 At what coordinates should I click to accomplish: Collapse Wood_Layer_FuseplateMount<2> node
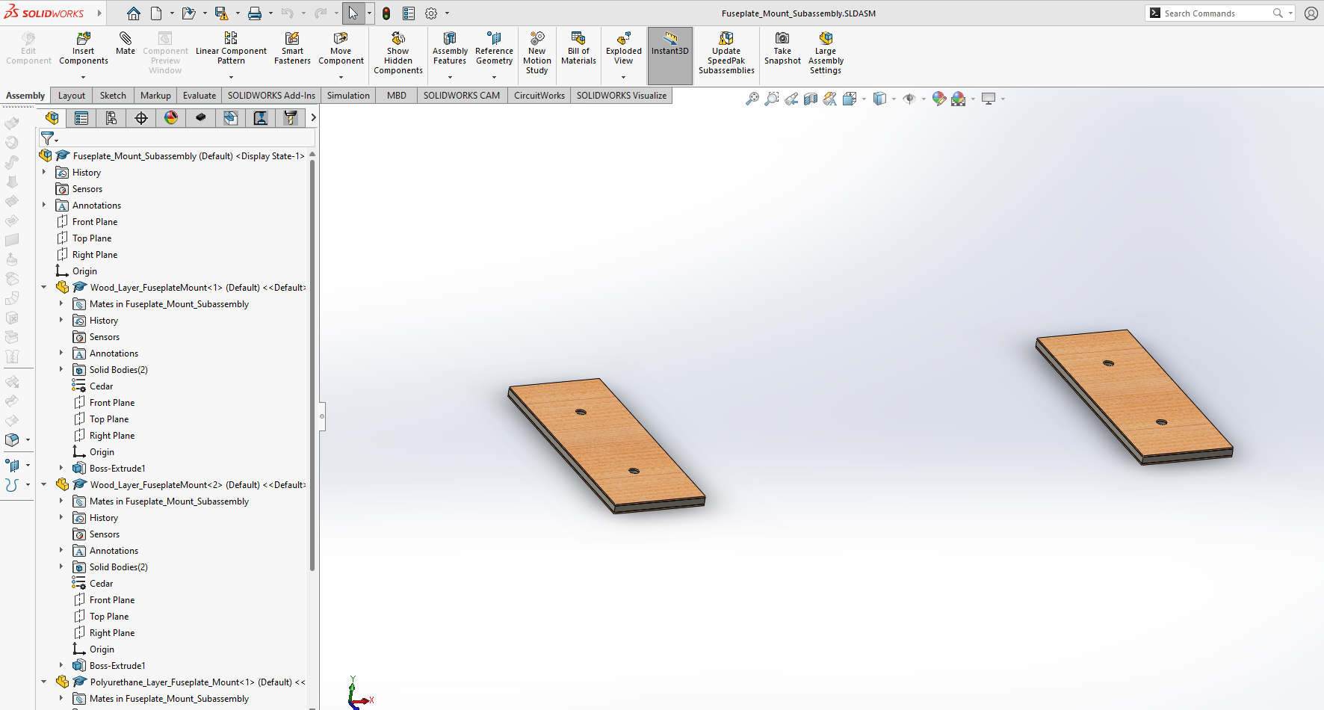[44, 484]
